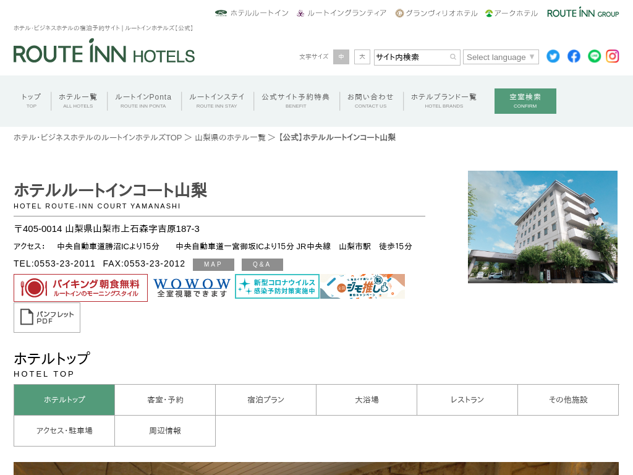Click the ROUTE INN HOTELS main logo

[104, 51]
